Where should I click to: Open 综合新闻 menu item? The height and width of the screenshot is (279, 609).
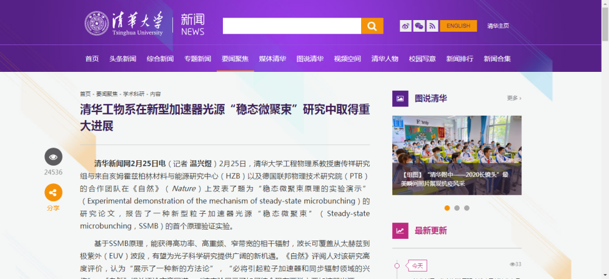coord(160,58)
